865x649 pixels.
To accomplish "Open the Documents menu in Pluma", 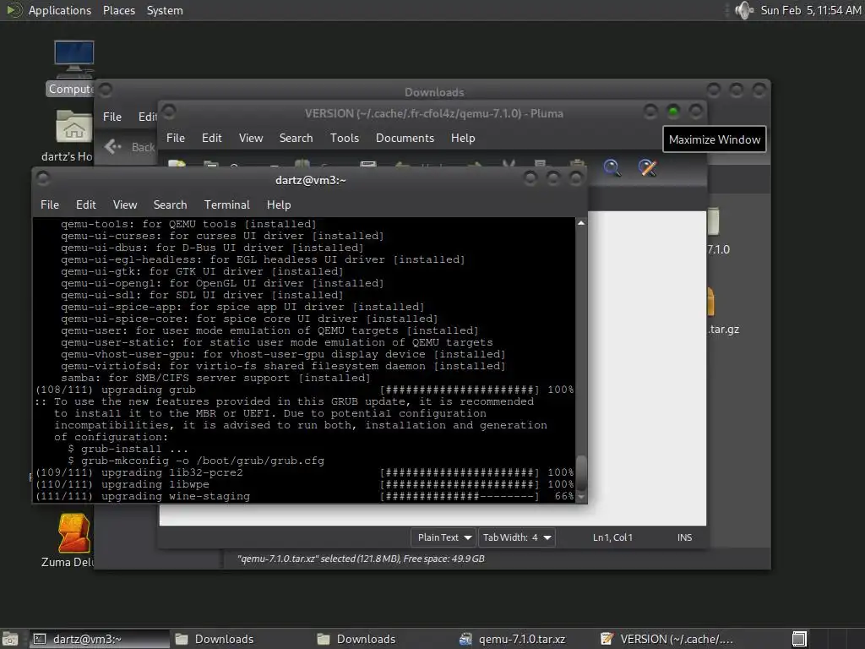I will [x=405, y=138].
